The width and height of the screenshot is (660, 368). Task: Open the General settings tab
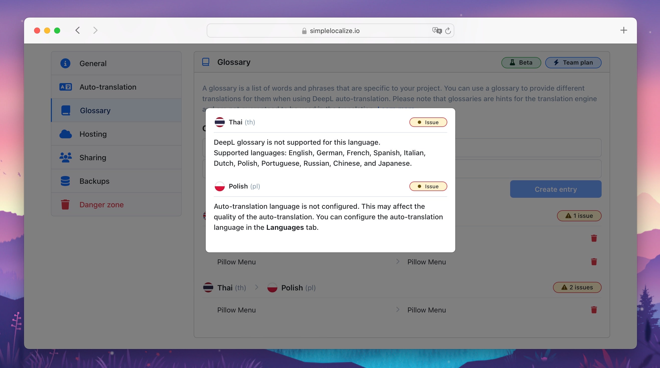point(116,63)
